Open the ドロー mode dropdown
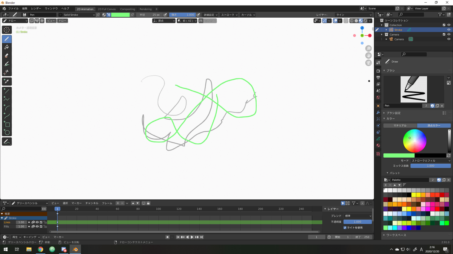 (x=15, y=21)
